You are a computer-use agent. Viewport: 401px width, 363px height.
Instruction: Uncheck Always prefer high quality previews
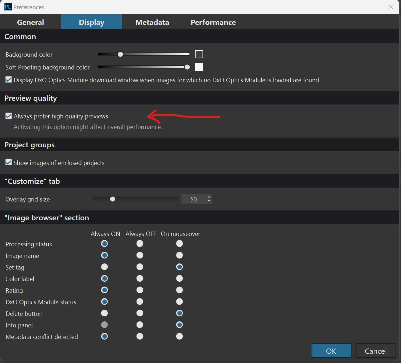[9, 116]
